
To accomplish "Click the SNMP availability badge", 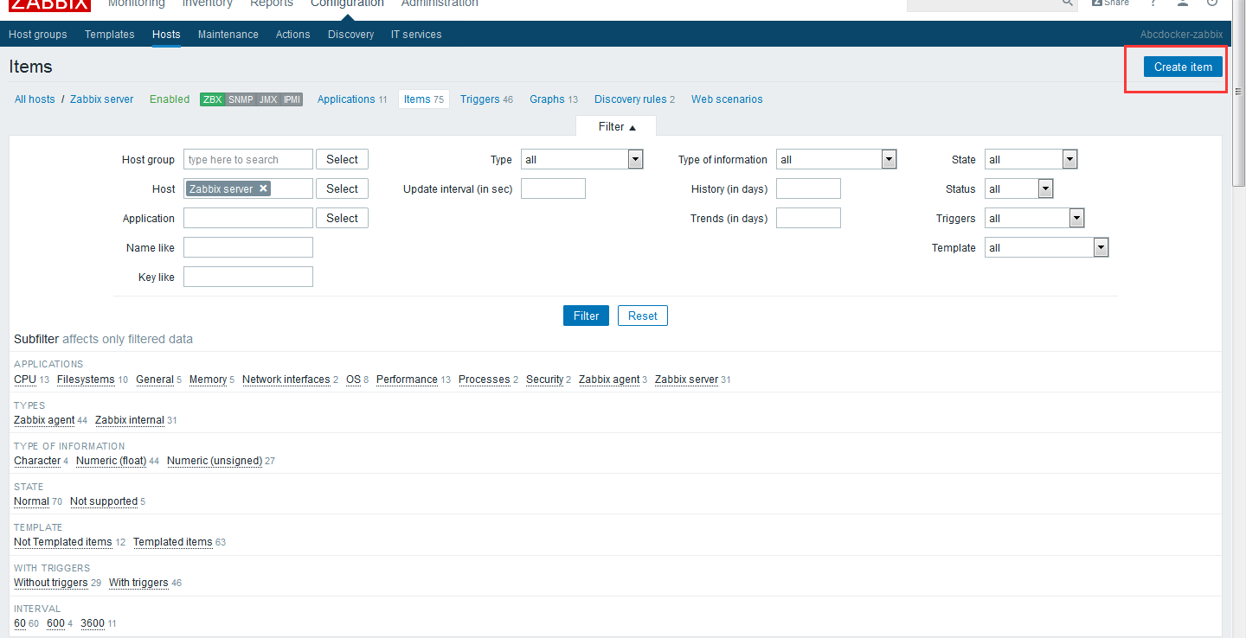I will coord(241,99).
